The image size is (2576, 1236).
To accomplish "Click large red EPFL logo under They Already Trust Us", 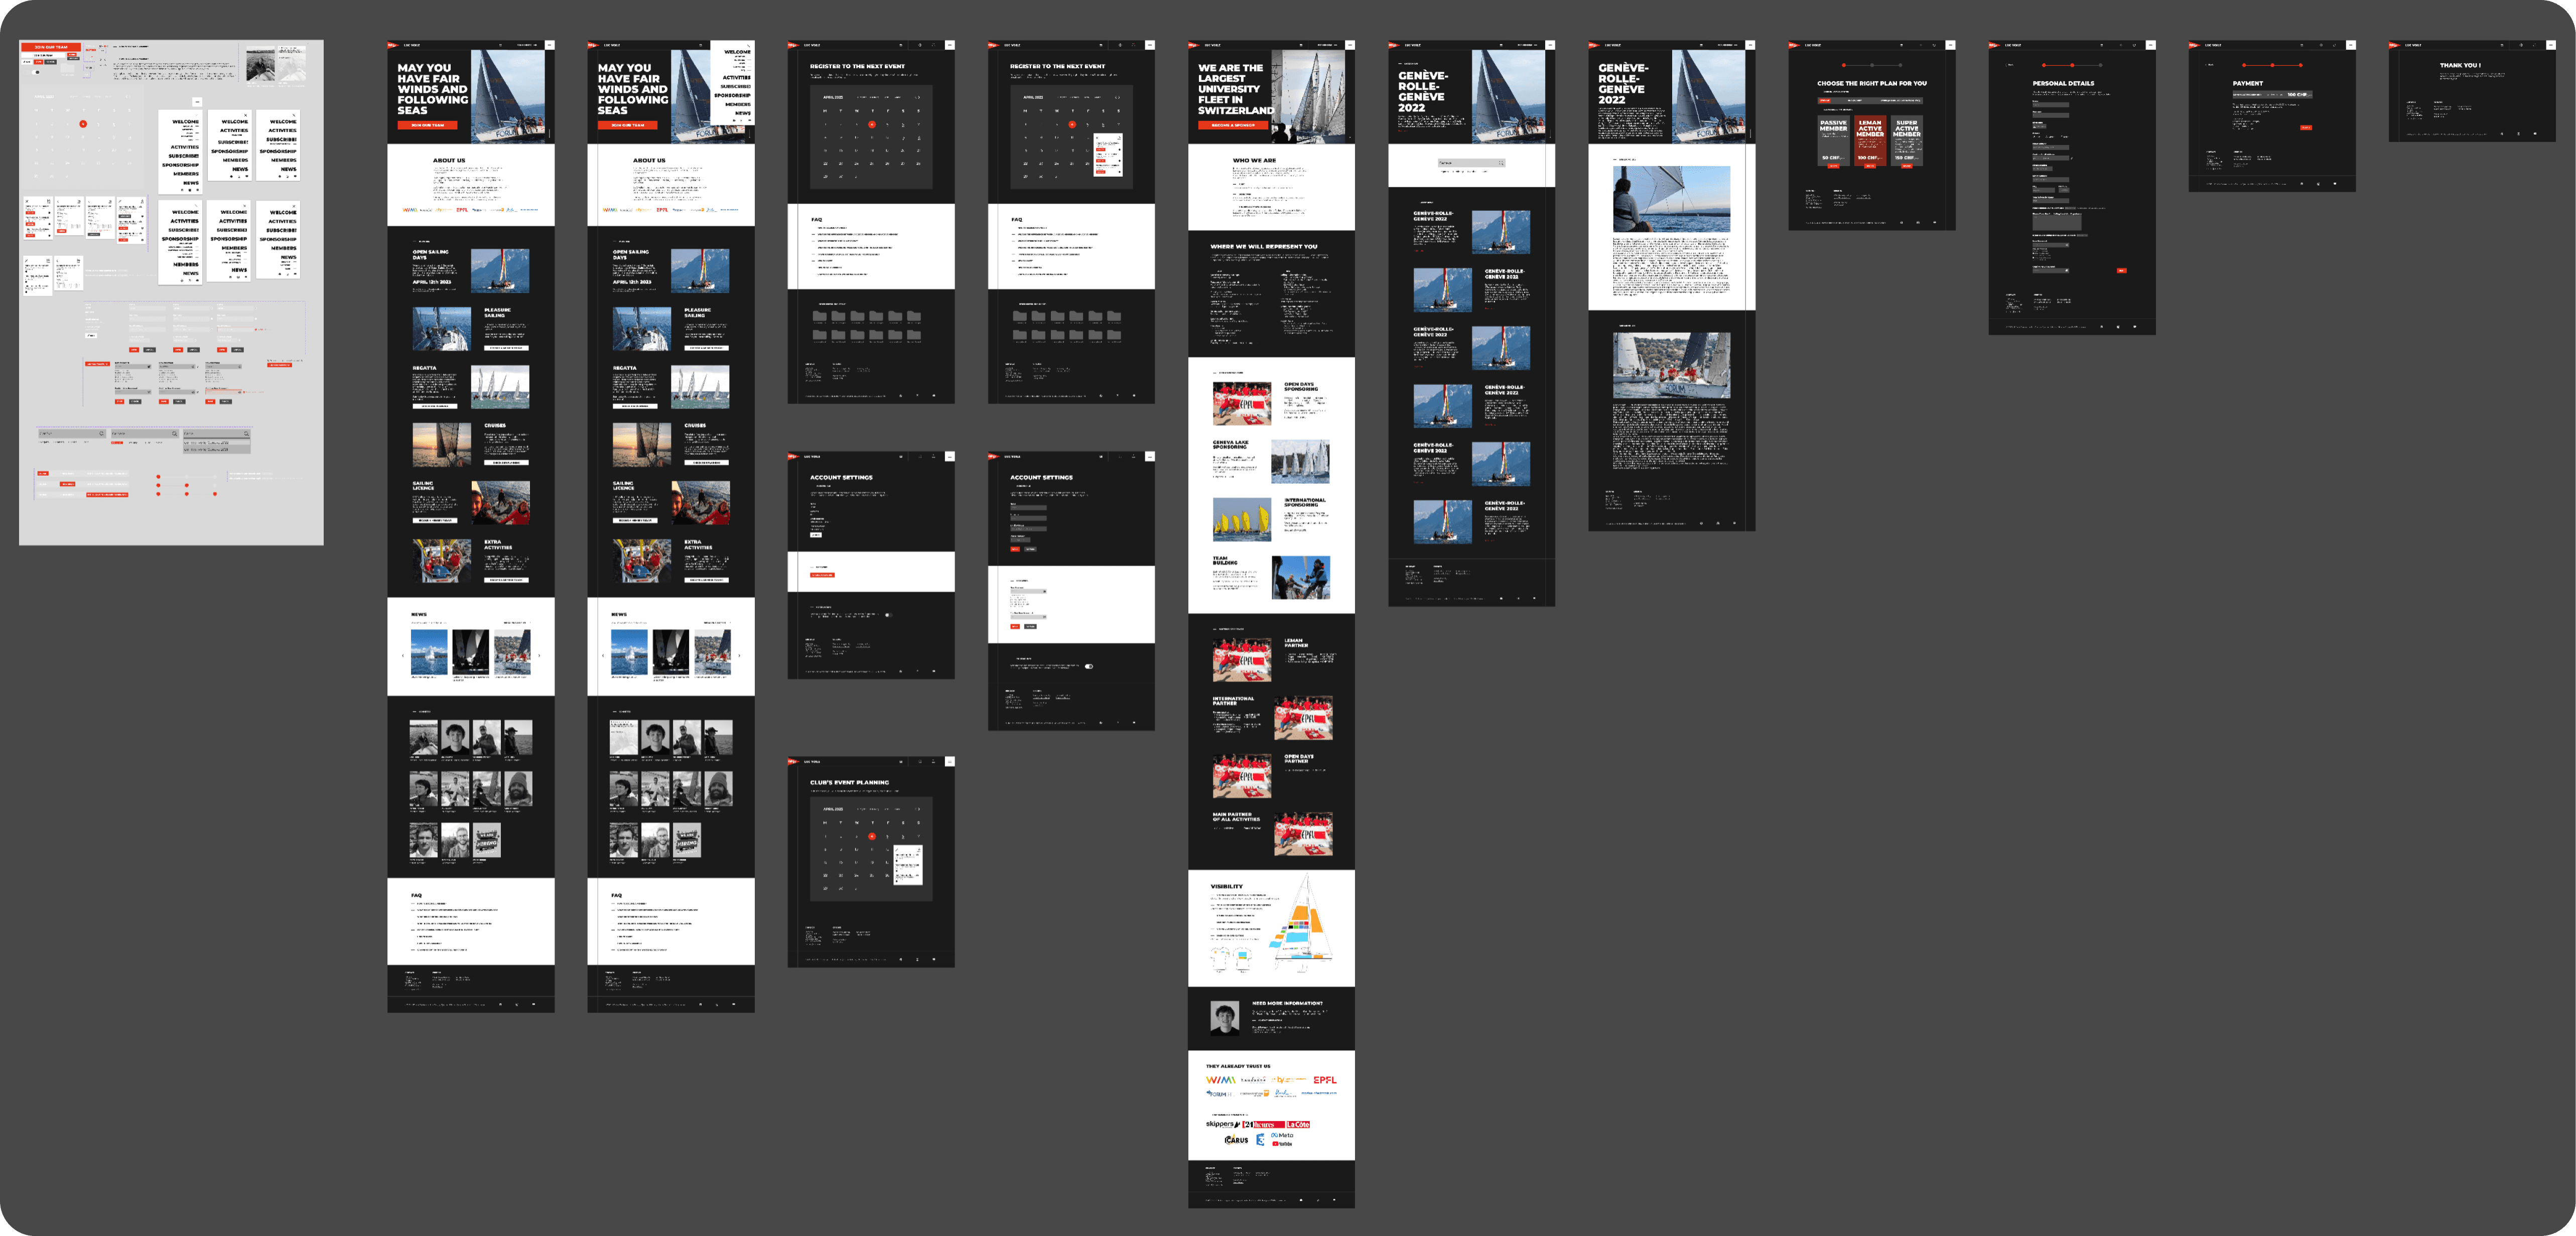I will coord(1324,1080).
